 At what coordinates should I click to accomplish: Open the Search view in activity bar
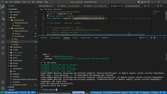point(3,24)
